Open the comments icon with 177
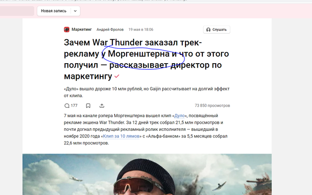Viewport: 312px width, 195px height. point(67,106)
